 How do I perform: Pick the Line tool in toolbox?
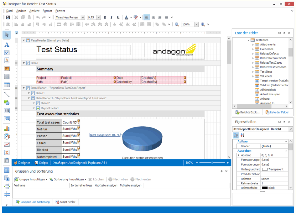pos(7,94)
